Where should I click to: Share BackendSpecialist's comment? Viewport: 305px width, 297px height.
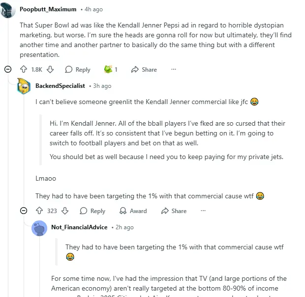[x=174, y=211]
